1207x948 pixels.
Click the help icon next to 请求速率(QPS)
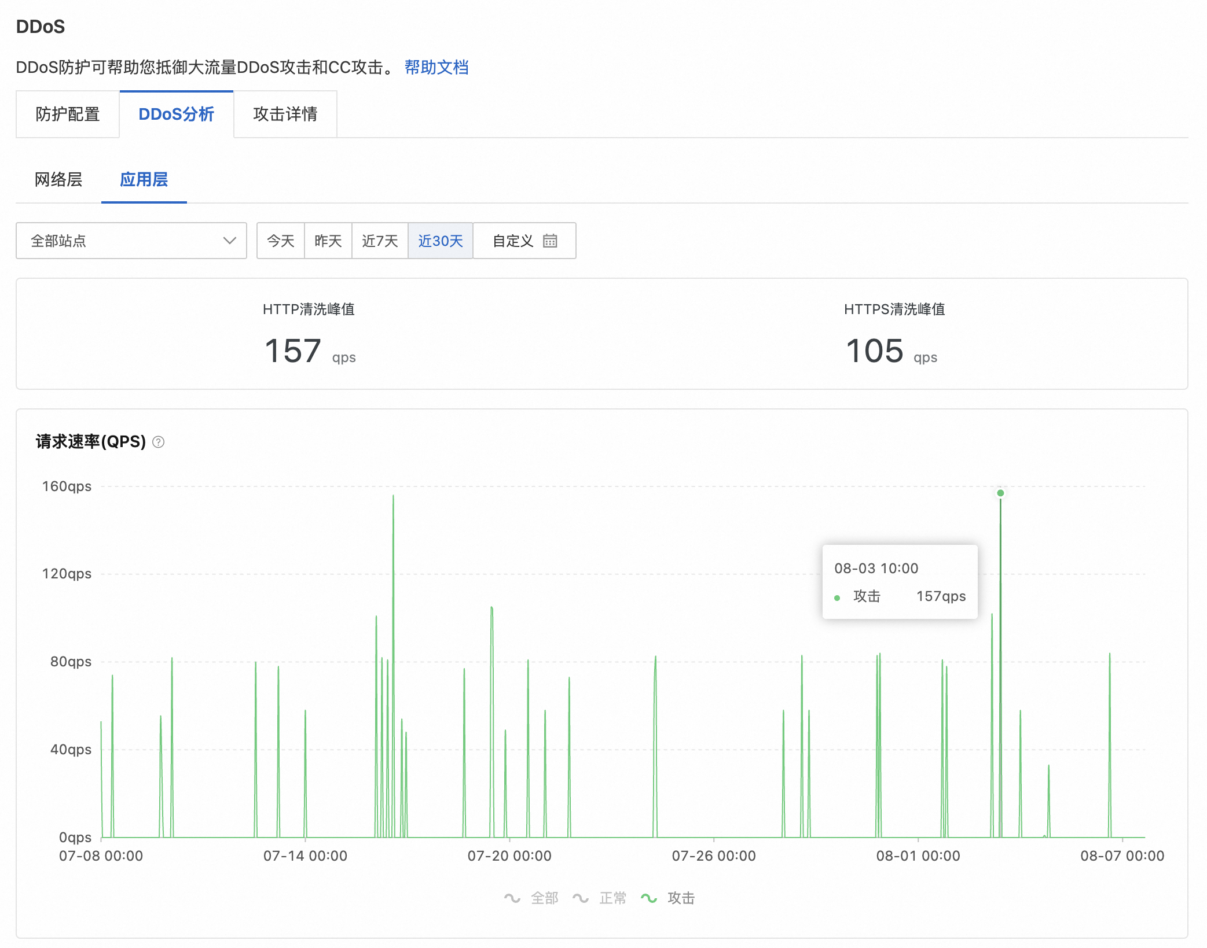pos(159,442)
